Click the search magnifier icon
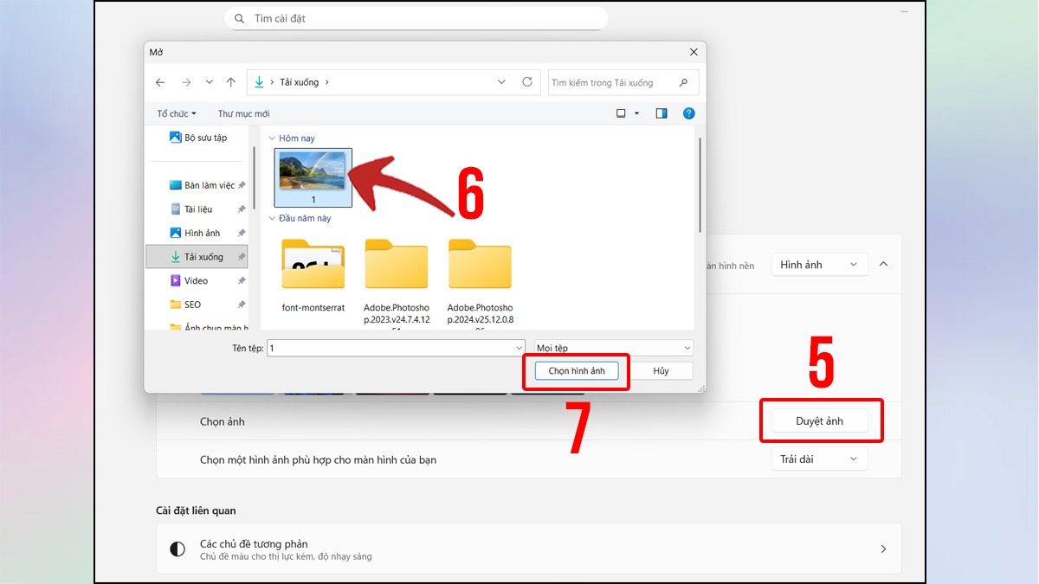 pyautogui.click(x=684, y=83)
